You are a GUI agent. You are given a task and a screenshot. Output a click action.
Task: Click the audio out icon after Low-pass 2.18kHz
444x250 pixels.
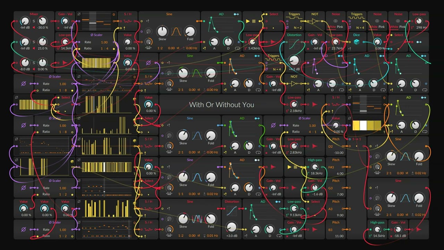315,105
